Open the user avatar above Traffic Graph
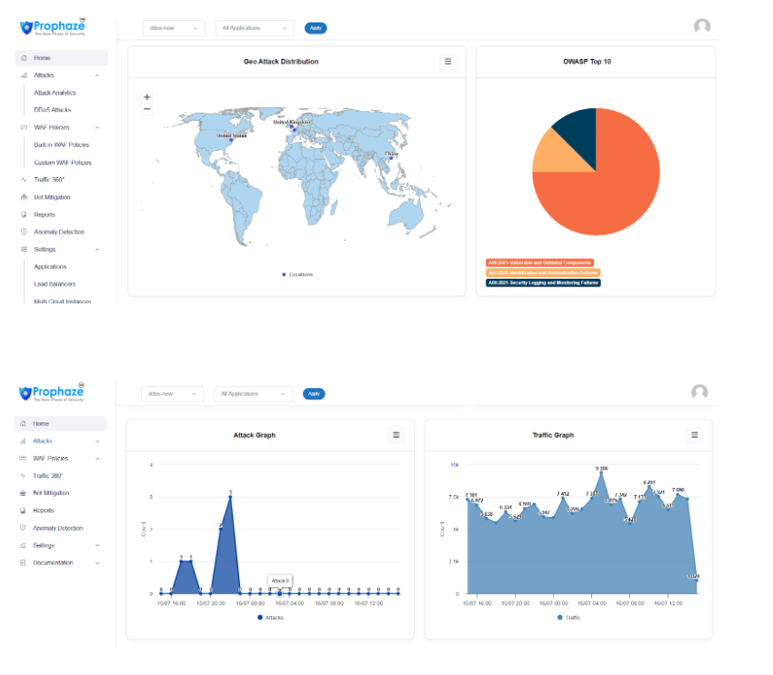Image resolution: width=773 pixels, height=675 pixels. tap(698, 392)
